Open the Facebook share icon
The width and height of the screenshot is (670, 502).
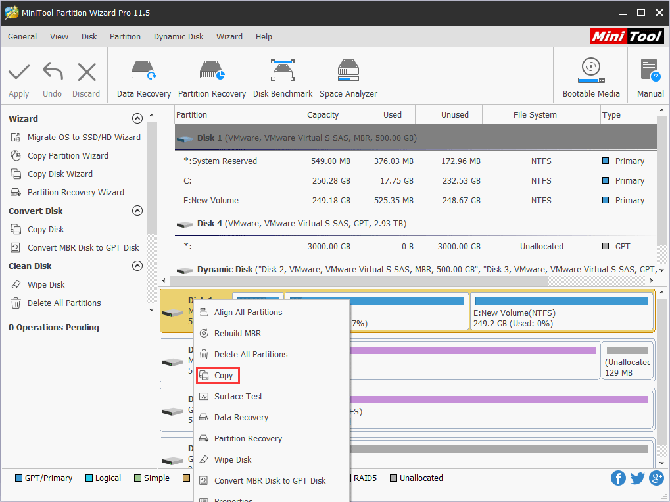[618, 478]
